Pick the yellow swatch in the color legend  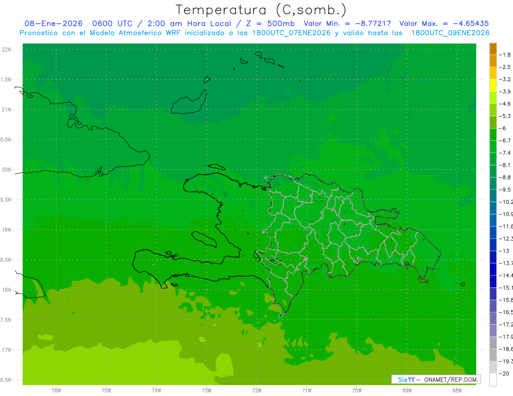493,85
